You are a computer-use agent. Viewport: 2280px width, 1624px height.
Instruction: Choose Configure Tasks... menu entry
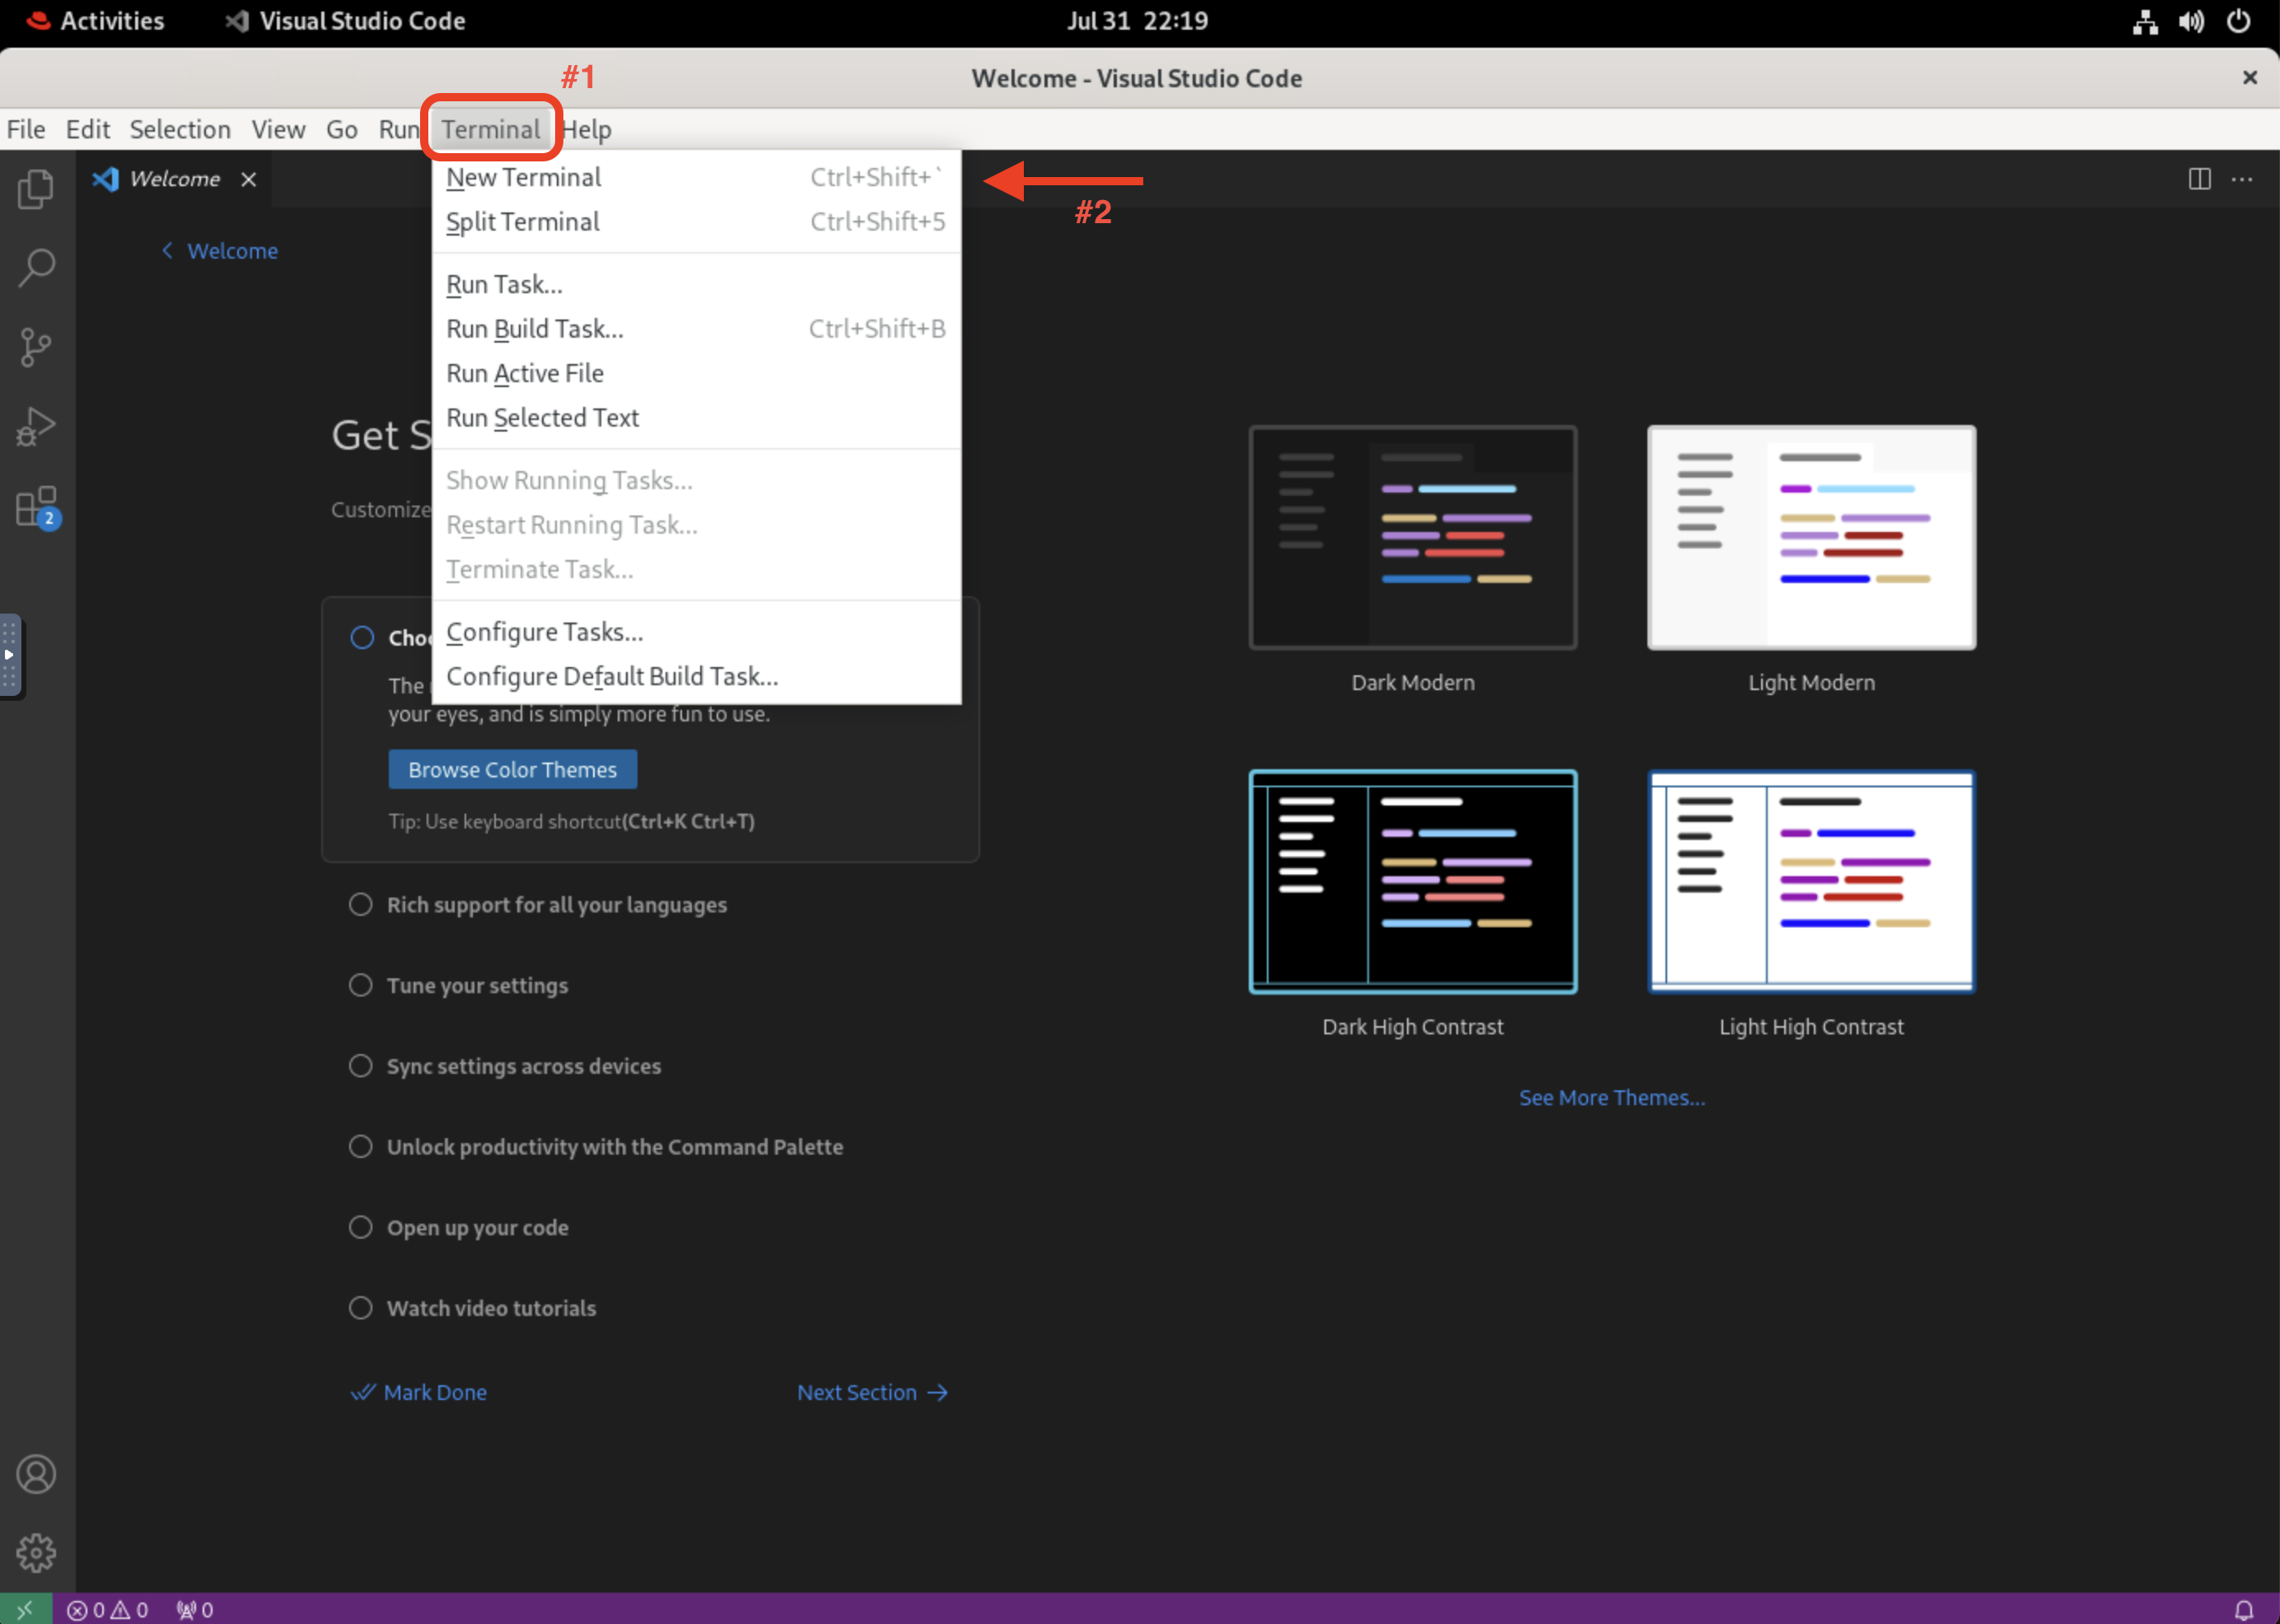[x=544, y=632]
